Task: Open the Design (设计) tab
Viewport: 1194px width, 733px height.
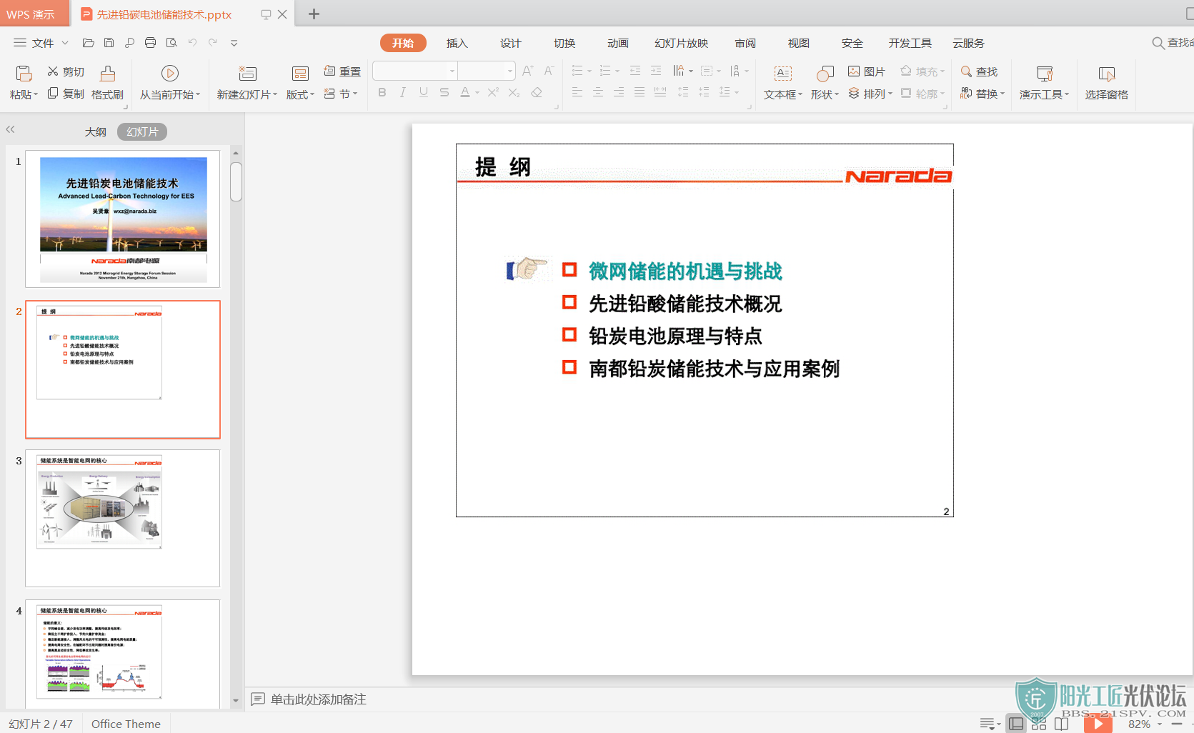Action: (510, 43)
